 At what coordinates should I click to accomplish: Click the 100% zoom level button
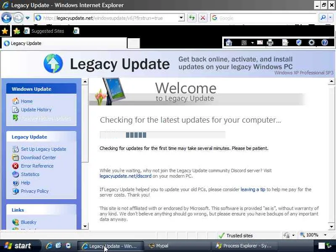pyautogui.click(x=309, y=235)
